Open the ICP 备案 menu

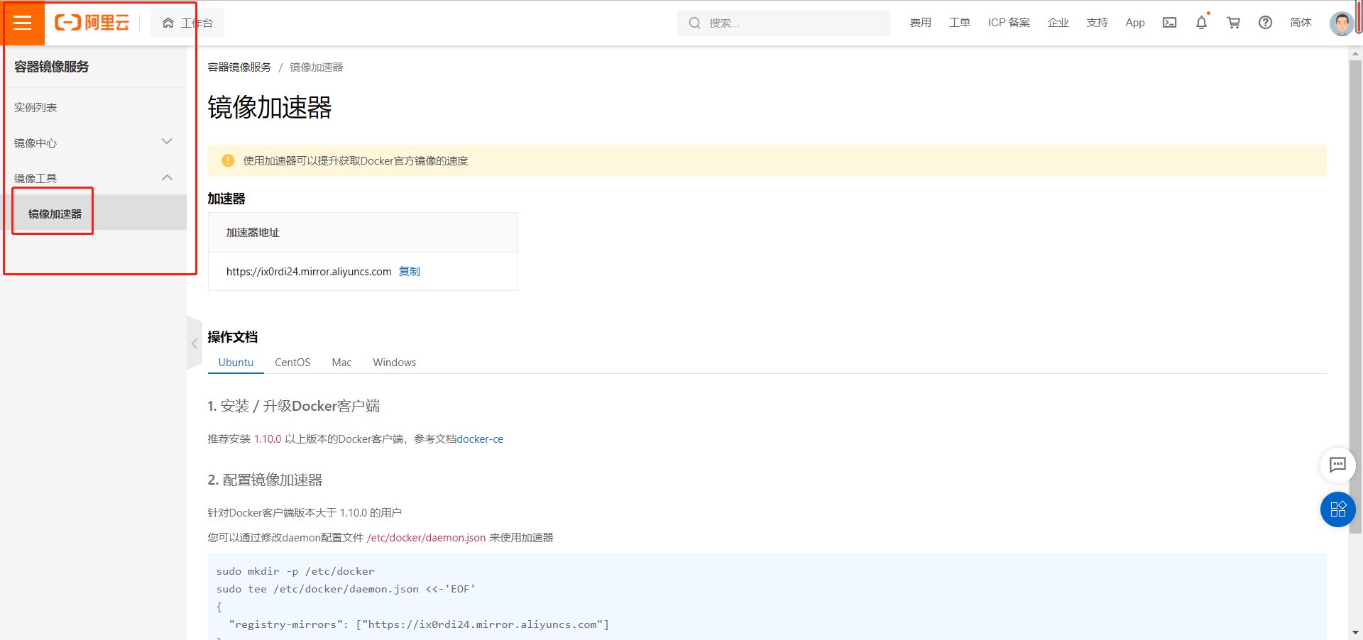tap(1009, 23)
